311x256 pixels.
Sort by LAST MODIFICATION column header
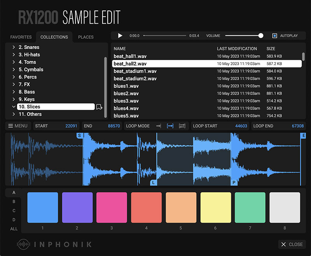[x=237, y=49]
